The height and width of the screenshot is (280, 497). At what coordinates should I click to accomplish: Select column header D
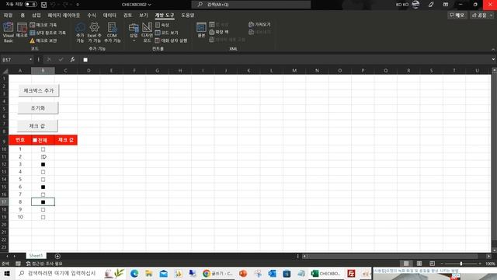pyautogui.click(x=89, y=71)
